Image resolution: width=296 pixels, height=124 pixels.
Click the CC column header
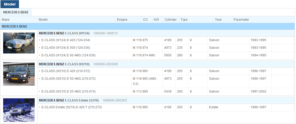[x=145, y=20]
